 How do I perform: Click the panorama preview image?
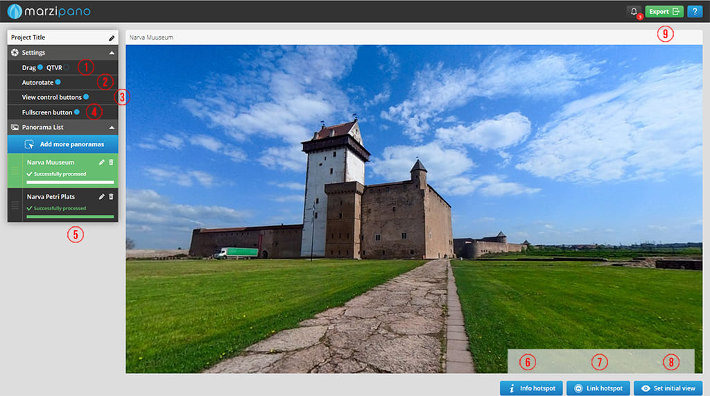[x=414, y=209]
